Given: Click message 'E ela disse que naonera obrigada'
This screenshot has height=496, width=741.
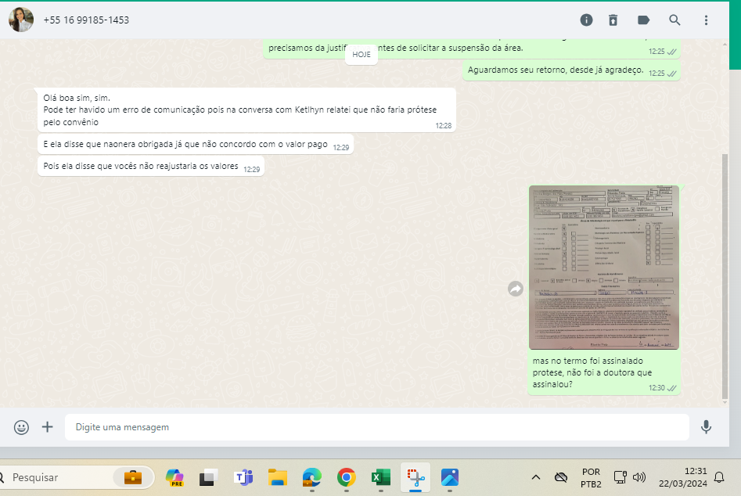Looking at the screenshot, I should click(196, 145).
